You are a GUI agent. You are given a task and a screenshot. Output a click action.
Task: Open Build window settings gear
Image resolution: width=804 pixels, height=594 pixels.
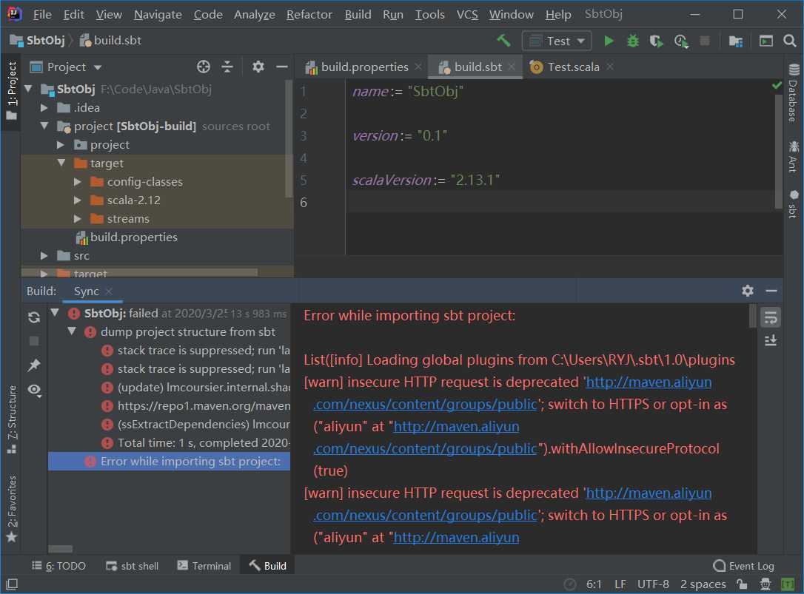(x=748, y=291)
